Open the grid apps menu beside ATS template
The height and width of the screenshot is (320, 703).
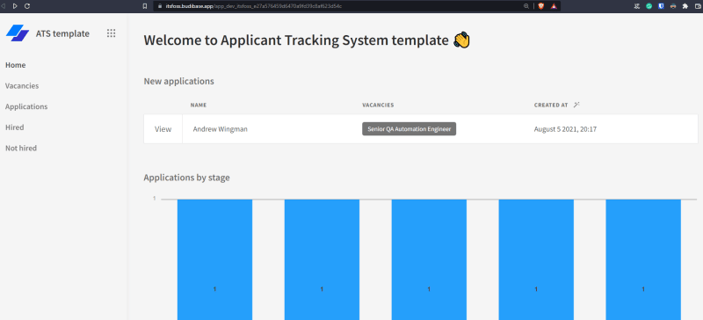[112, 33]
